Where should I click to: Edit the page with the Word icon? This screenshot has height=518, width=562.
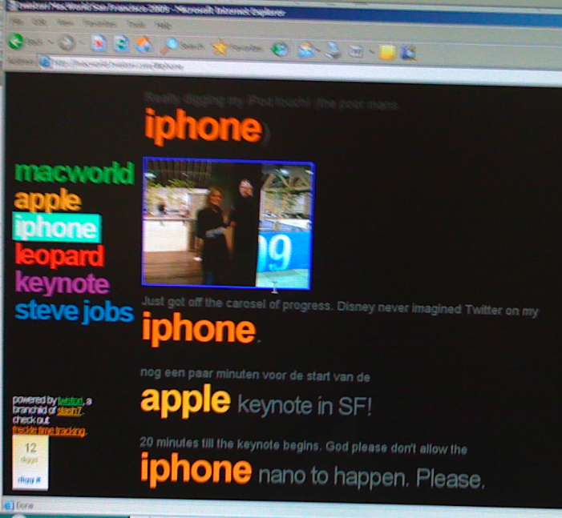[357, 51]
